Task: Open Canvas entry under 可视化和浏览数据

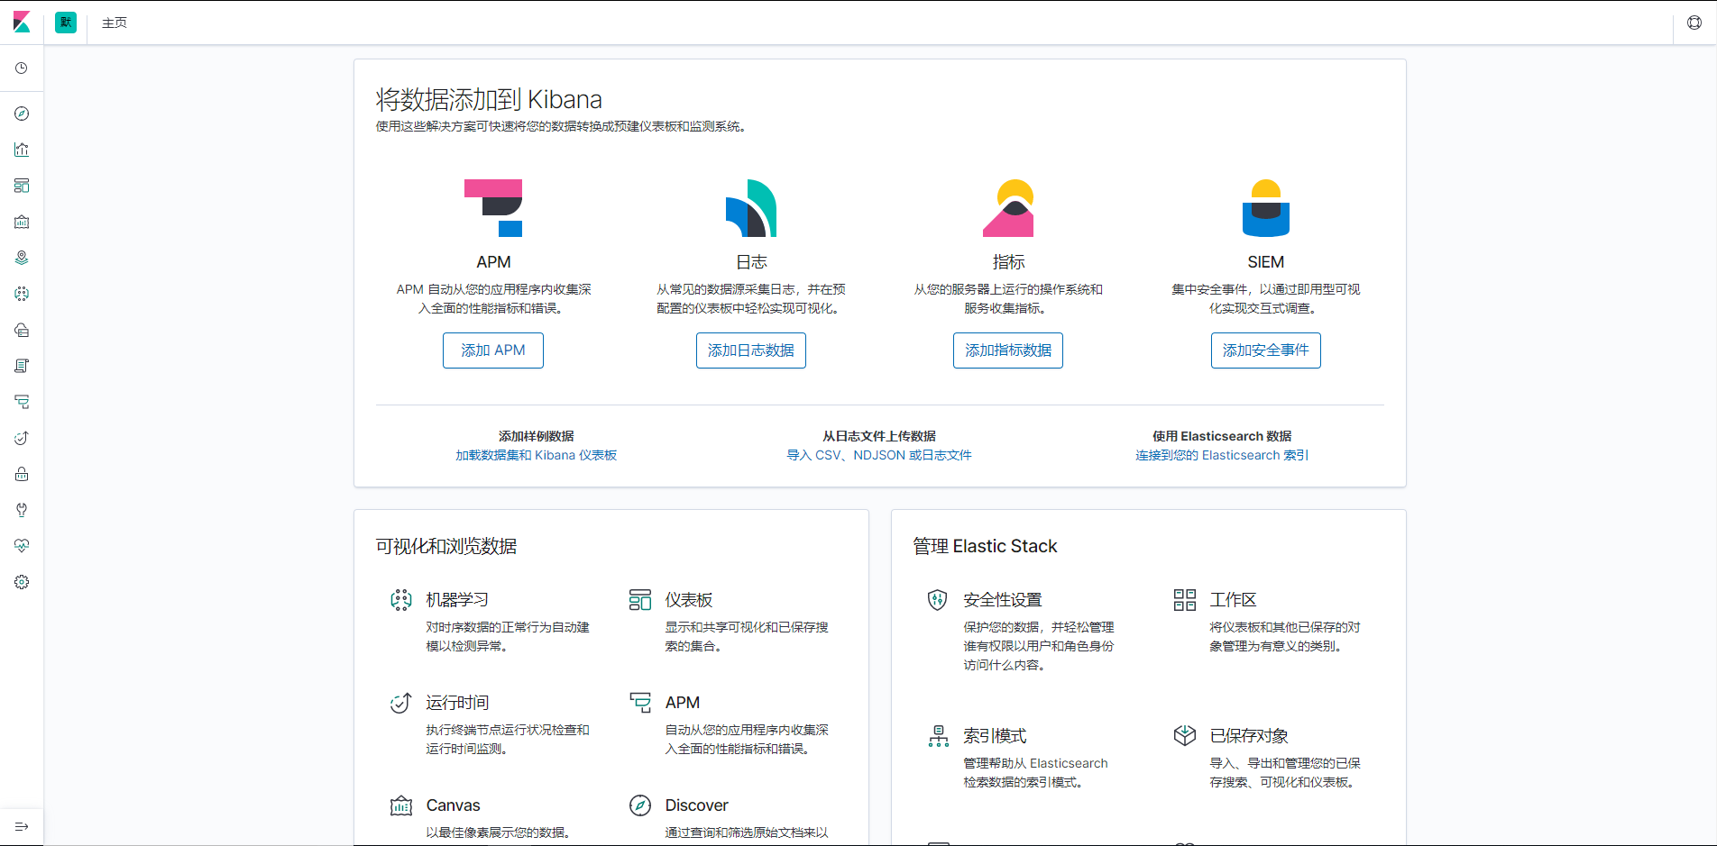Action: (x=453, y=805)
